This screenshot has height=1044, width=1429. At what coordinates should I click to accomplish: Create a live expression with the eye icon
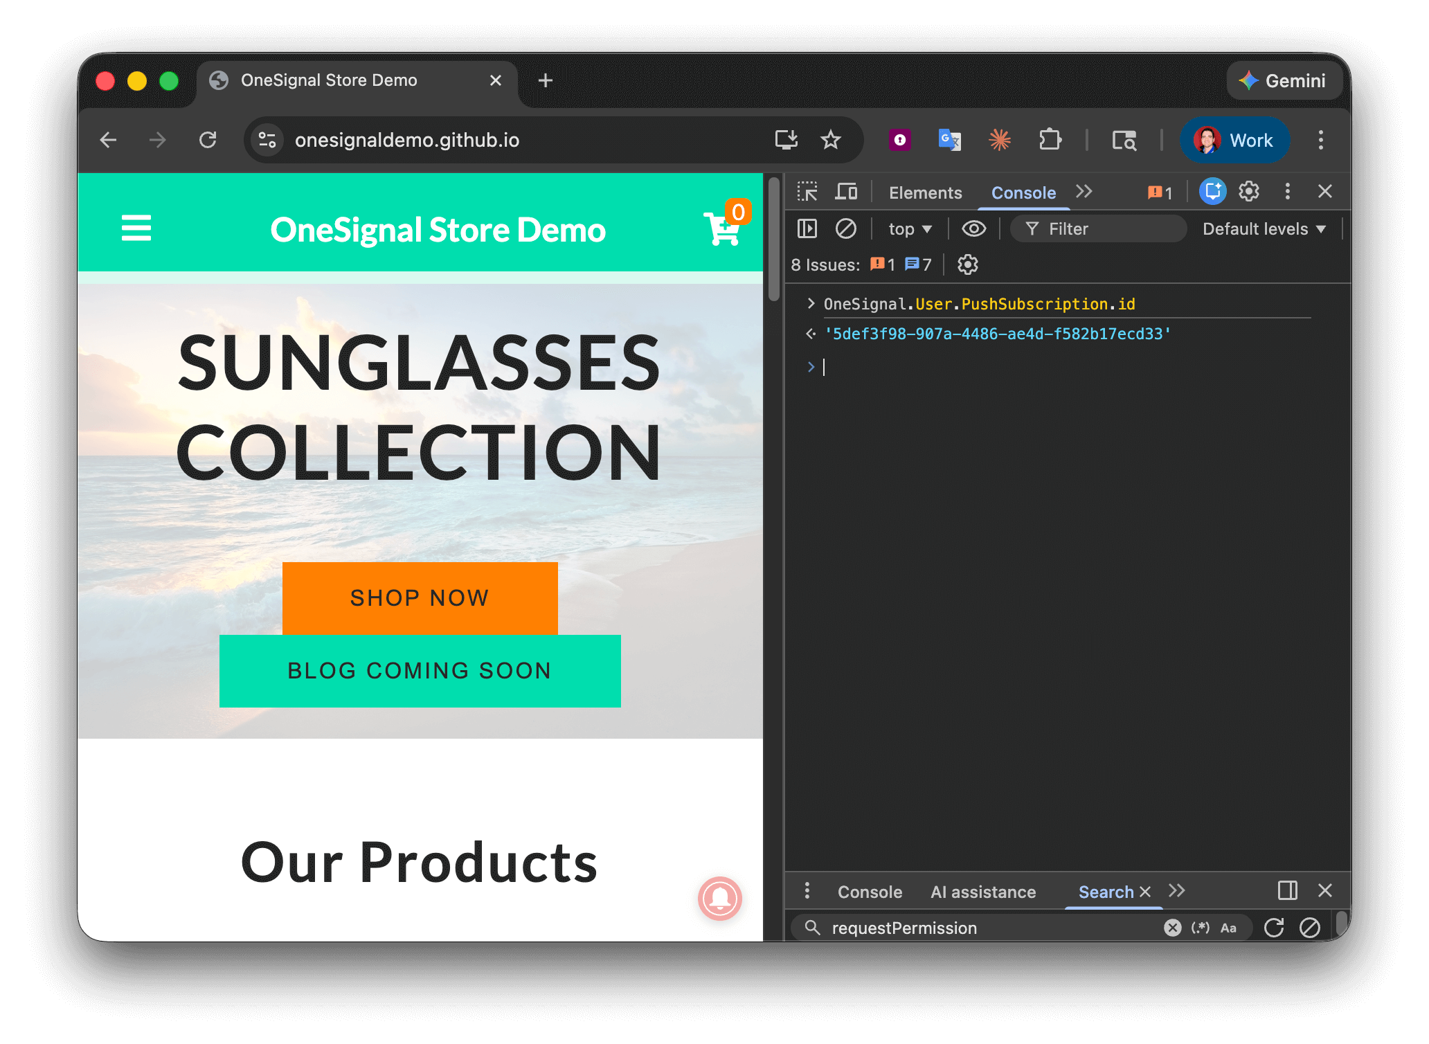[974, 228]
